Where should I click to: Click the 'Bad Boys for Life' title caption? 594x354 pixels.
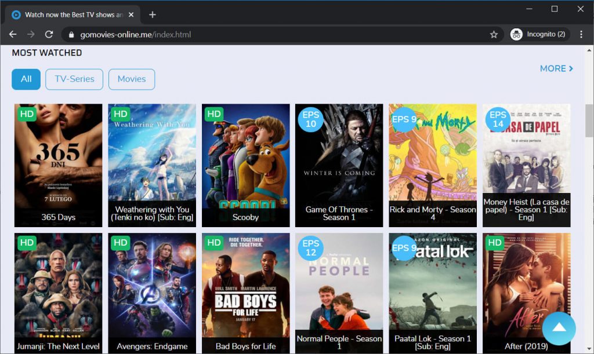point(245,346)
